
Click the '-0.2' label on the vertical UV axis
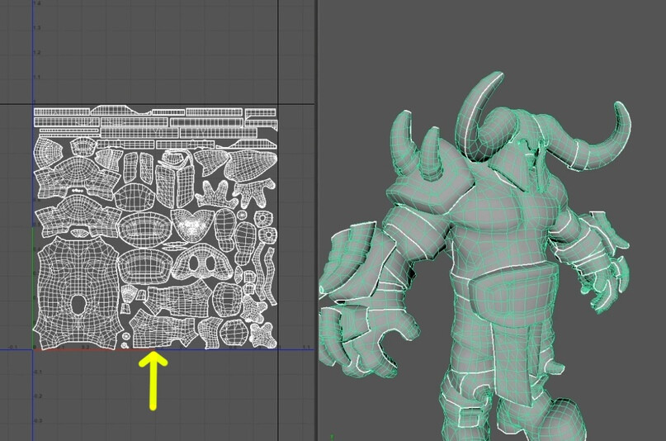[x=38, y=396]
